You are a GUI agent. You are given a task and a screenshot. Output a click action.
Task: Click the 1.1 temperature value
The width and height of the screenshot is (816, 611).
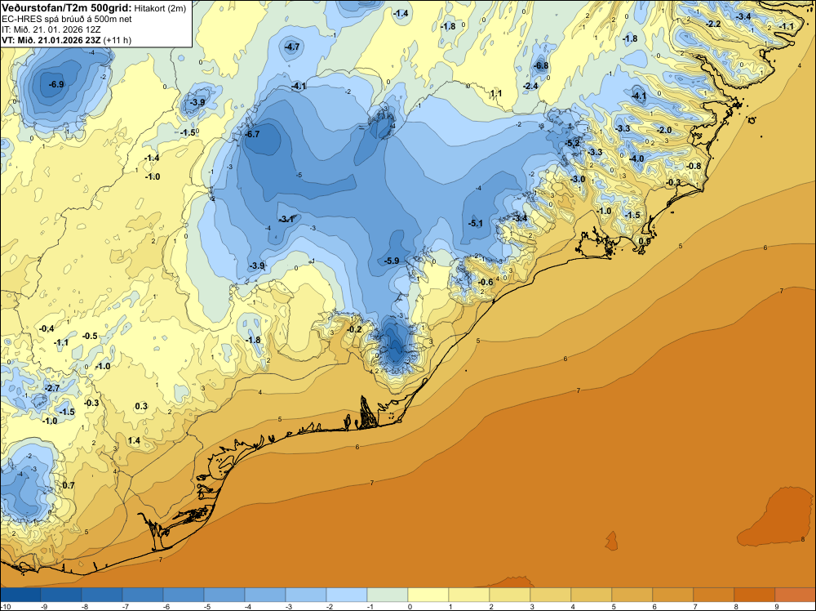(496, 94)
